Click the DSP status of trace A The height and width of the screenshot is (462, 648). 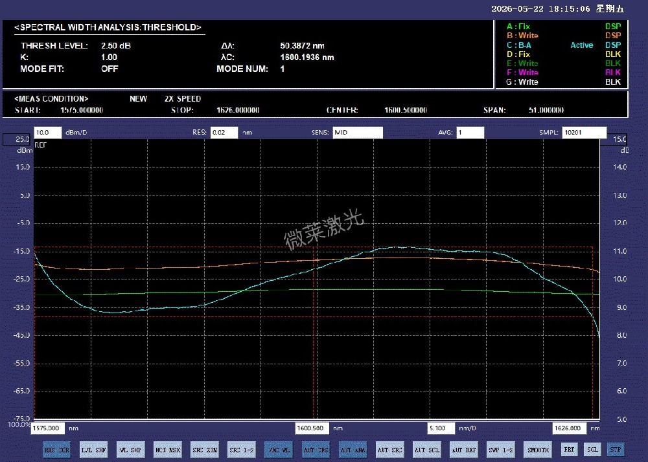pos(613,27)
